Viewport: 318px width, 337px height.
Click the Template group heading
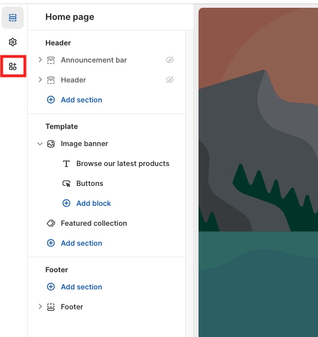(61, 127)
